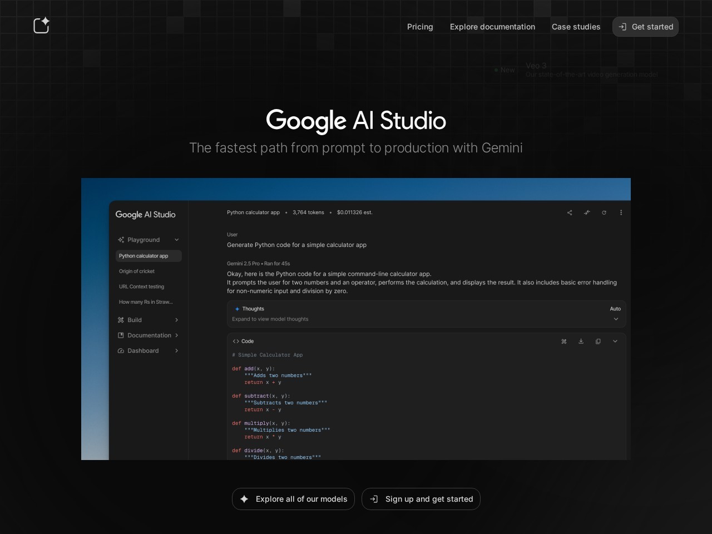This screenshot has height=534, width=712.
Task: Open Case studies in top nav
Action: [576, 27]
